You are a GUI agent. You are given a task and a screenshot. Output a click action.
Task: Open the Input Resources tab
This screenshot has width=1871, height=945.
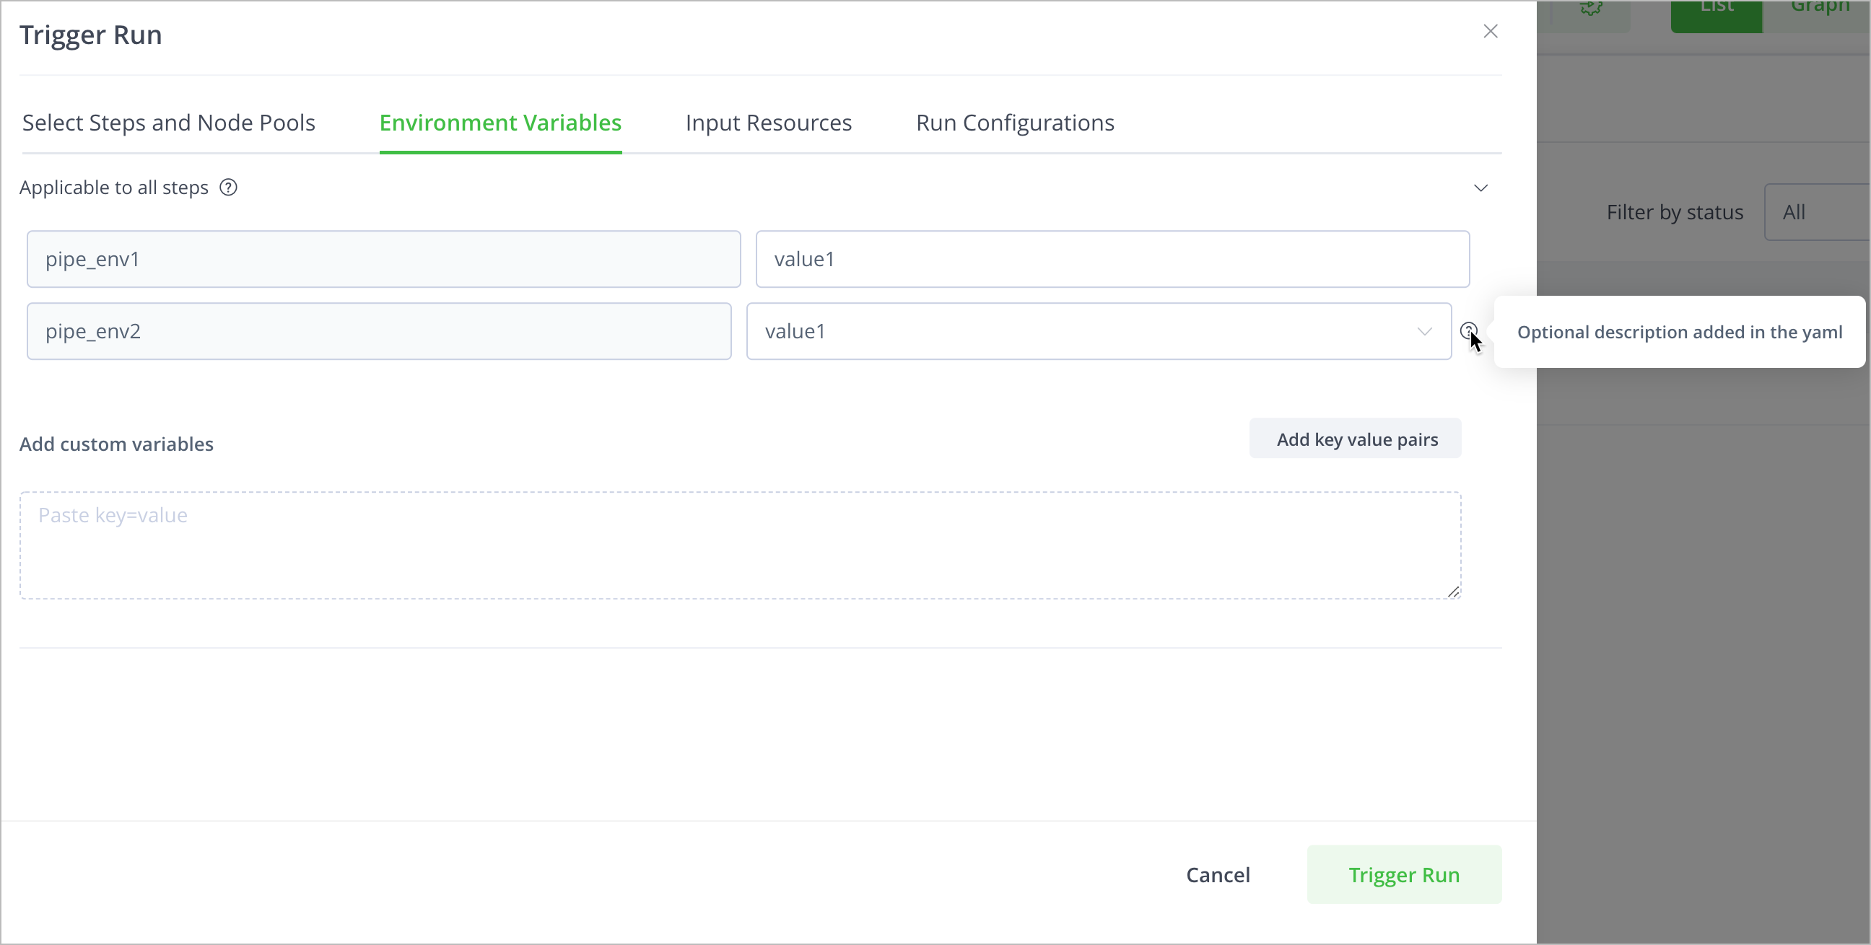(769, 123)
